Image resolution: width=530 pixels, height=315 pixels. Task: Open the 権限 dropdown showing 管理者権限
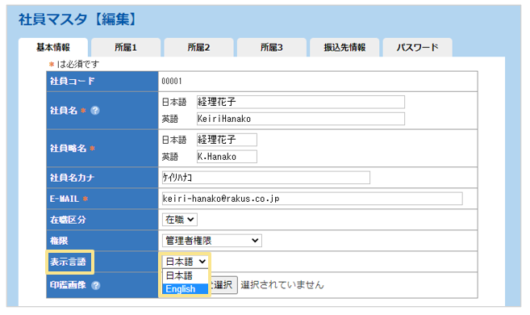pyautogui.click(x=211, y=241)
